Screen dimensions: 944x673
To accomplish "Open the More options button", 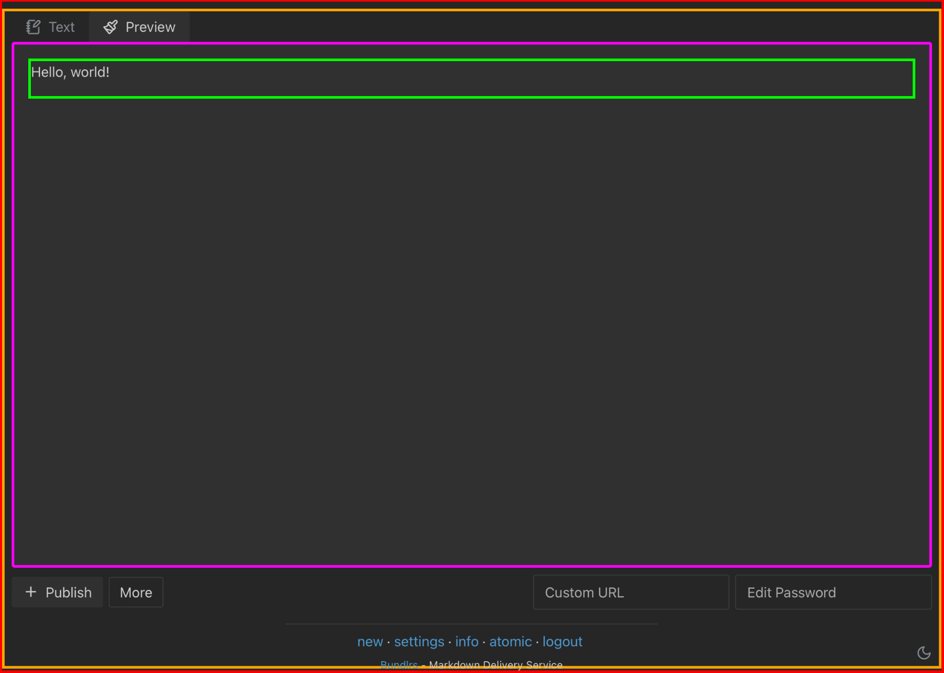I will (x=136, y=592).
